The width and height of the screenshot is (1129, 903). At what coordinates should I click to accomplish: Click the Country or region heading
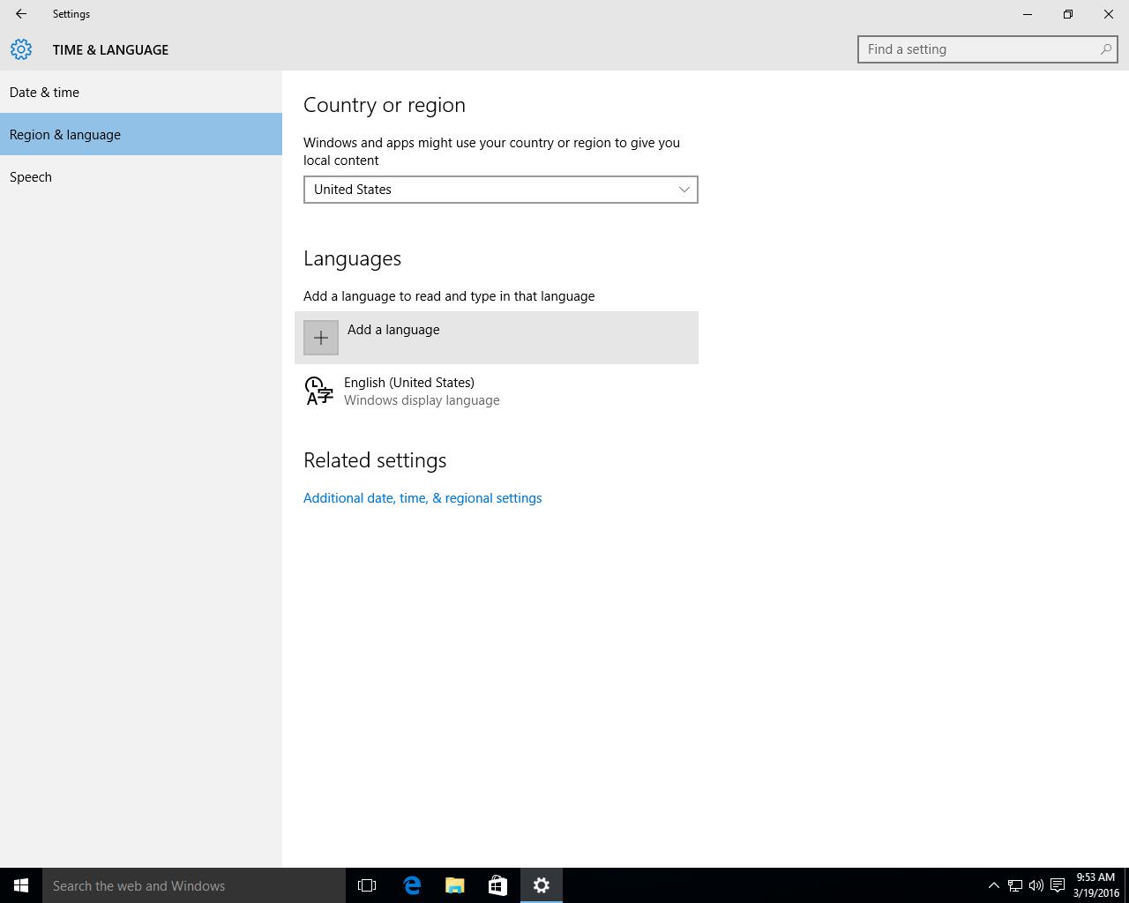(385, 105)
